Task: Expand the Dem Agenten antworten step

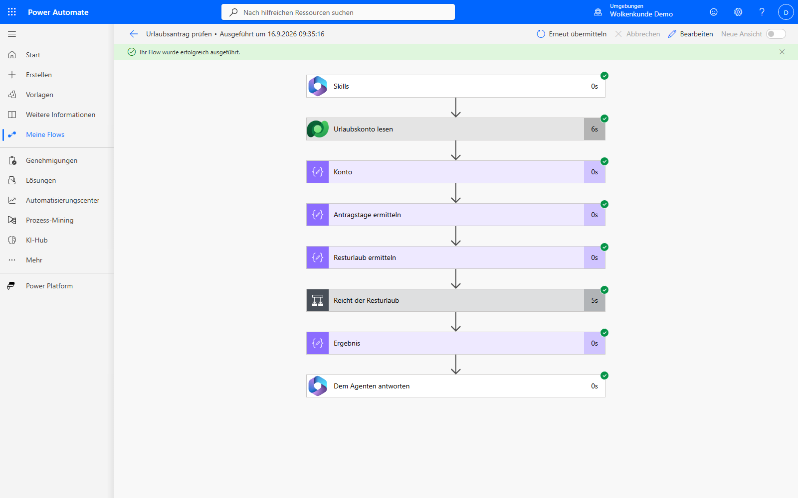Action: tap(456, 386)
